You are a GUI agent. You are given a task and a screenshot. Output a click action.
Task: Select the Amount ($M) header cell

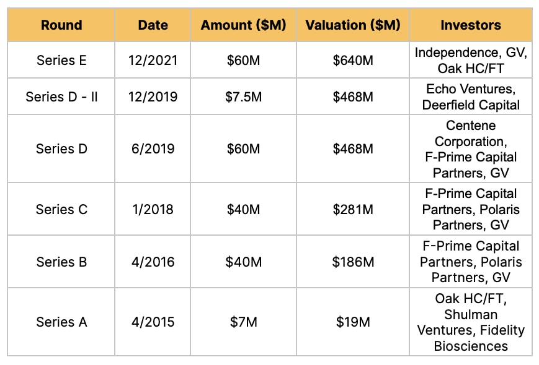(x=244, y=25)
